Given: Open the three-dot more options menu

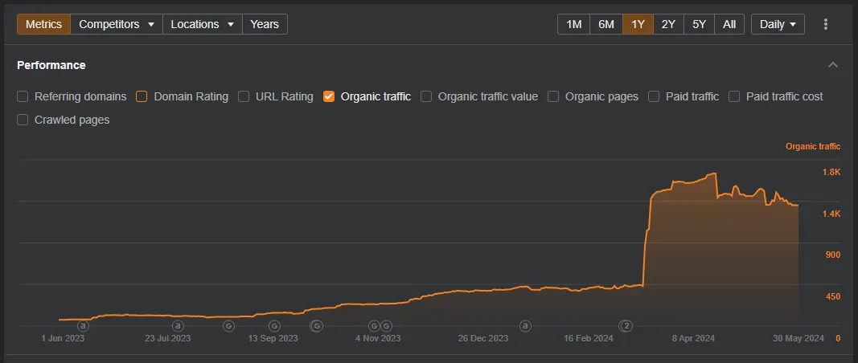Looking at the screenshot, I should click(825, 24).
